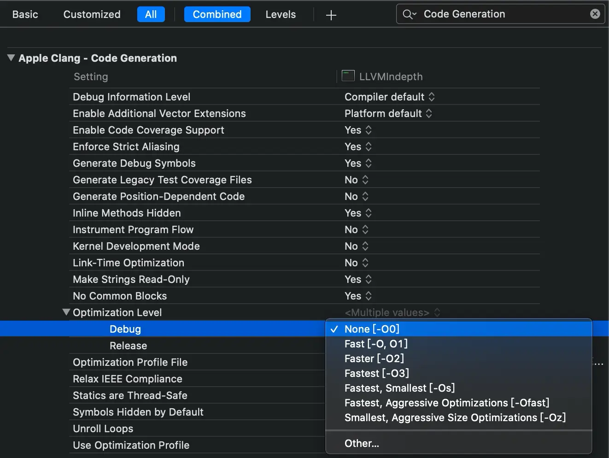Switch to the Basic filter tab

coord(25,14)
